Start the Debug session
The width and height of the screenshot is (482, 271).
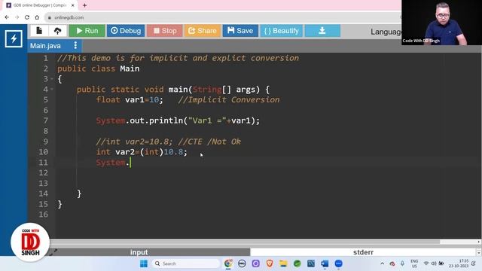click(x=126, y=31)
